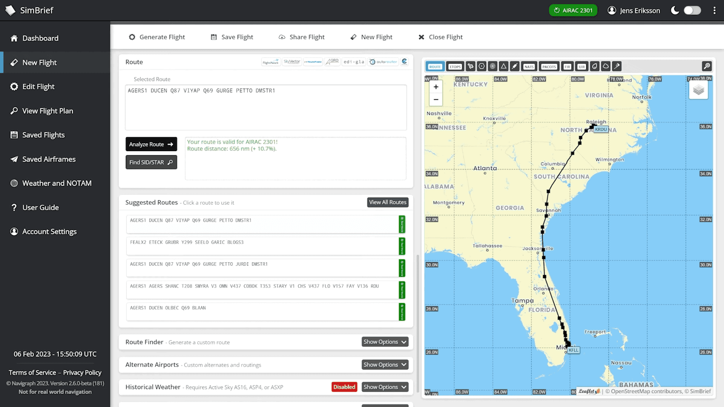The image size is (724, 407).
Task: Open User Guide in sidebar
Action: click(x=55, y=208)
